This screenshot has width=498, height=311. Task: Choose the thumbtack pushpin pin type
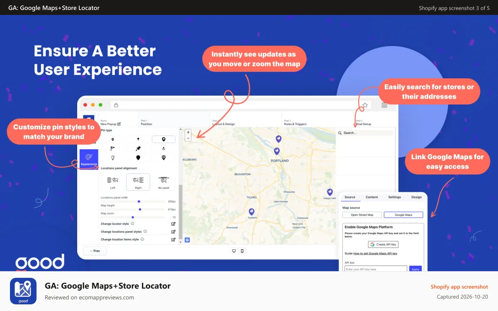[x=138, y=148]
